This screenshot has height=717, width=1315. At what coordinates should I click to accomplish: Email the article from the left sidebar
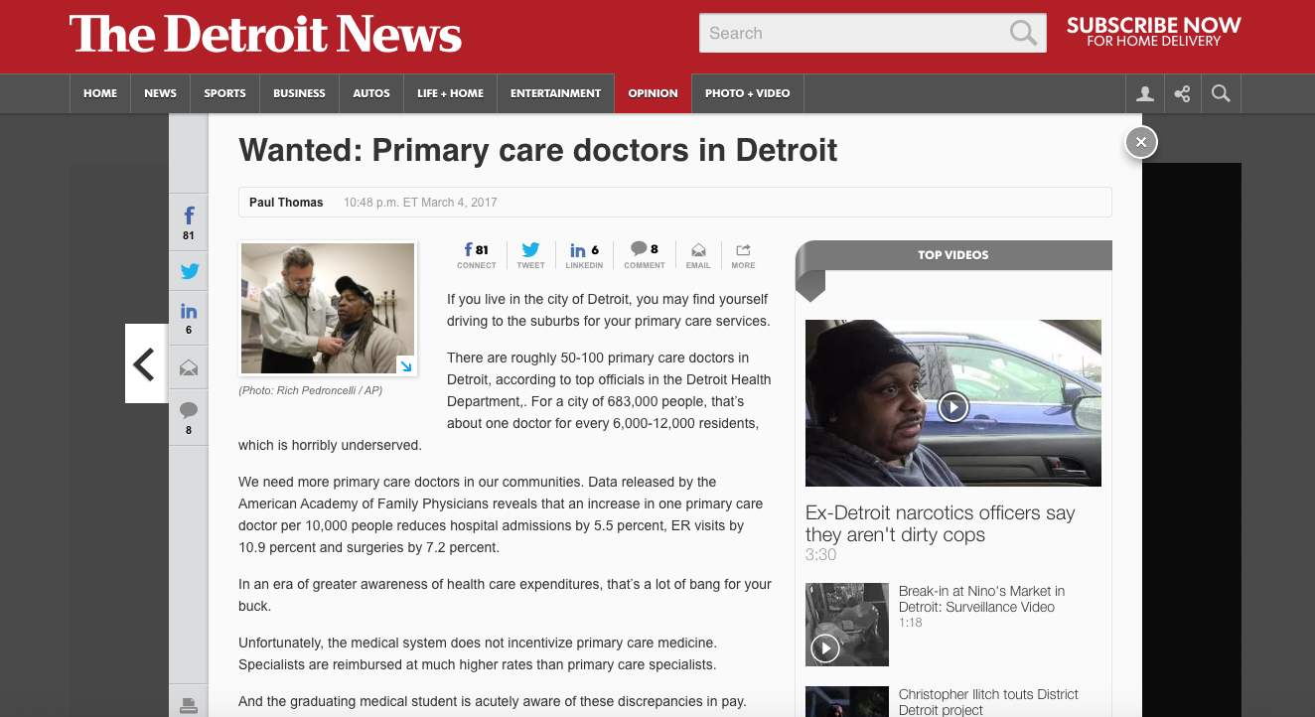click(x=189, y=368)
